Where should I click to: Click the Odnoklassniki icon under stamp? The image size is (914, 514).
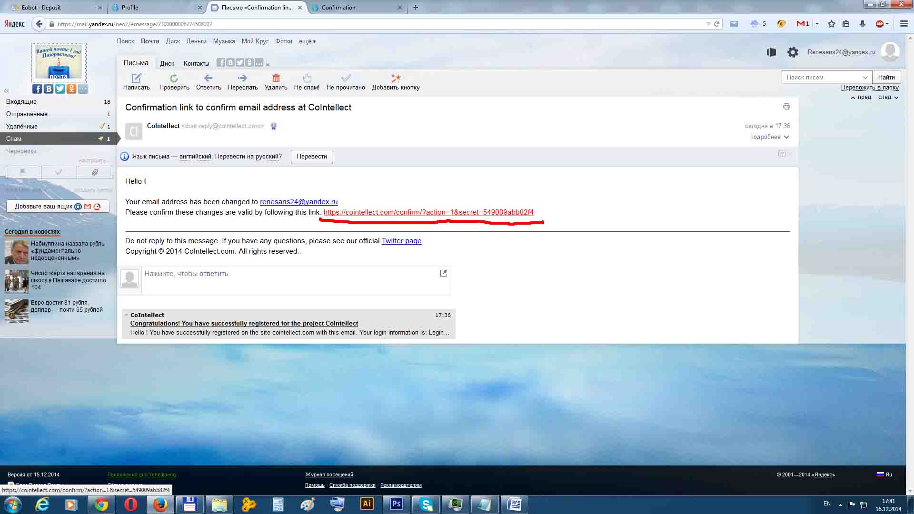click(x=71, y=89)
